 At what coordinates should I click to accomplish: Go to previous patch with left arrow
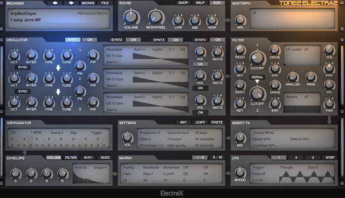(x=55, y=3)
